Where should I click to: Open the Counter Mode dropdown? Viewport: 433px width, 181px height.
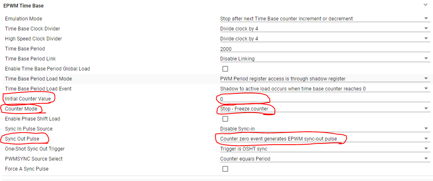pyautogui.click(x=324, y=109)
